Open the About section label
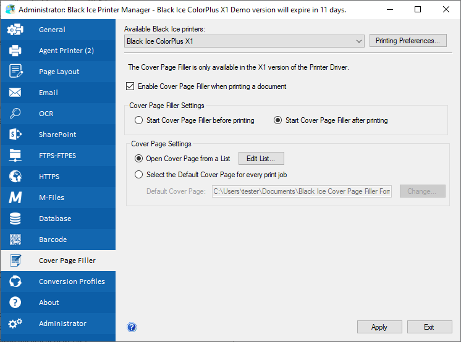 click(49, 302)
